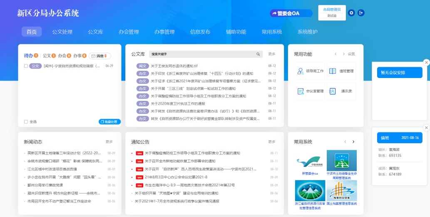This screenshot has width=430, height=217.
Task: Show next page of 常用系统
Action: [x=353, y=142]
